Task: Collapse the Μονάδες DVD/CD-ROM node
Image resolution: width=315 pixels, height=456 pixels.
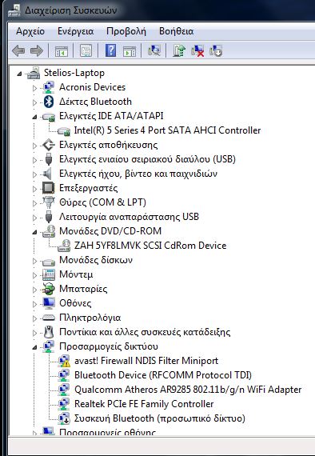Action: click(34, 232)
